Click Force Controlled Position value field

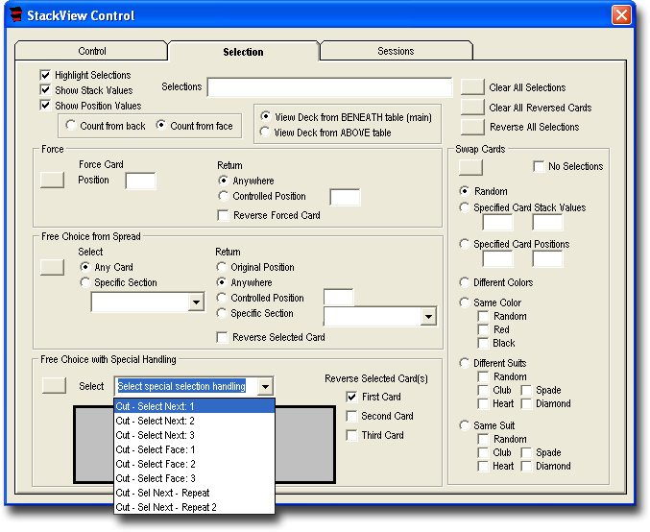[345, 197]
